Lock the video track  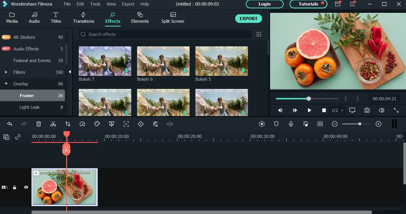click(15, 187)
